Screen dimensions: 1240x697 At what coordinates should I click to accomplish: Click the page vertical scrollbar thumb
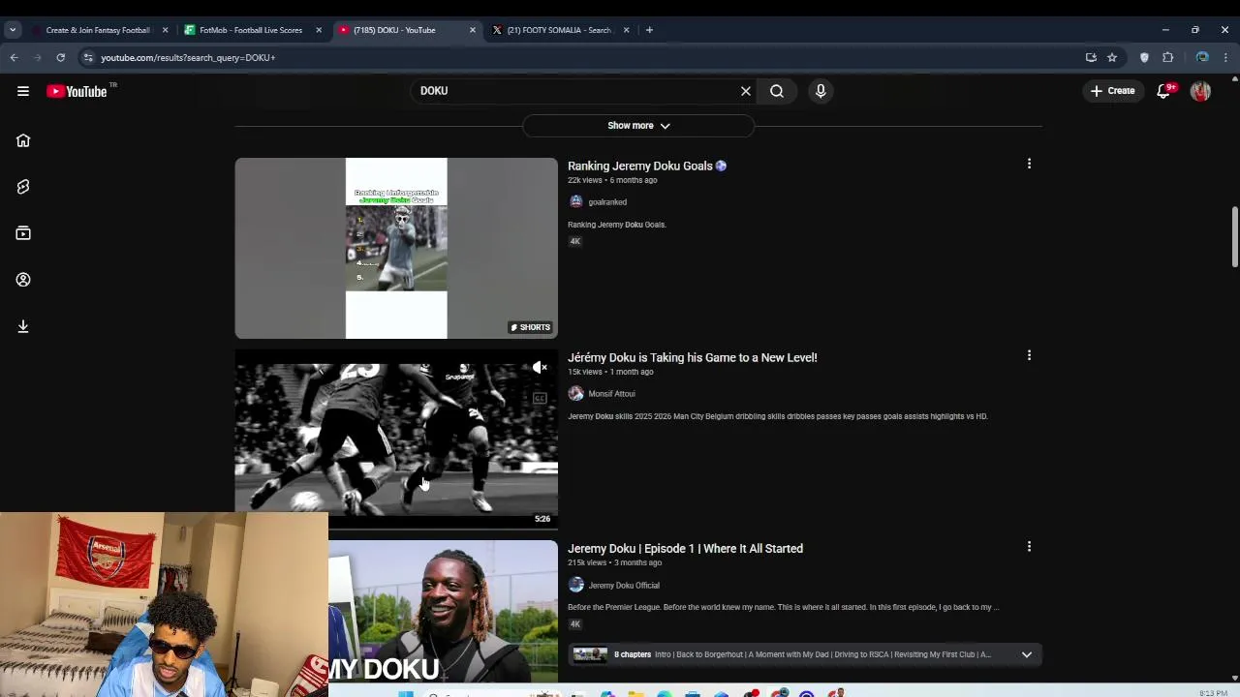point(1234,237)
